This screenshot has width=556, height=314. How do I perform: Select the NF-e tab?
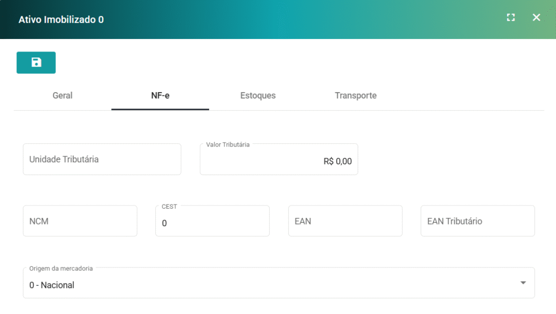point(160,95)
